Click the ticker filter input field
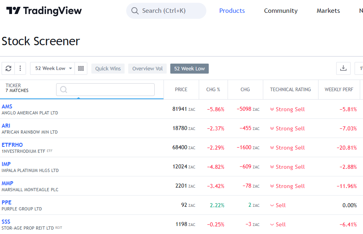 coord(105,90)
